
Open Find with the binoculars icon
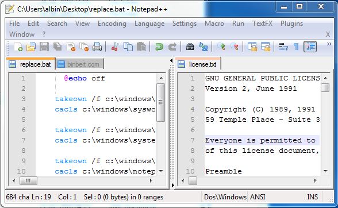tap(190, 47)
